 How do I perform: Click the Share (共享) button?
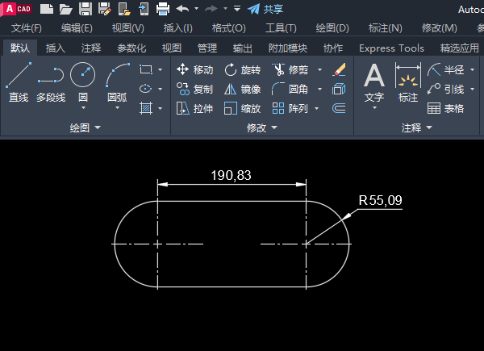(265, 9)
